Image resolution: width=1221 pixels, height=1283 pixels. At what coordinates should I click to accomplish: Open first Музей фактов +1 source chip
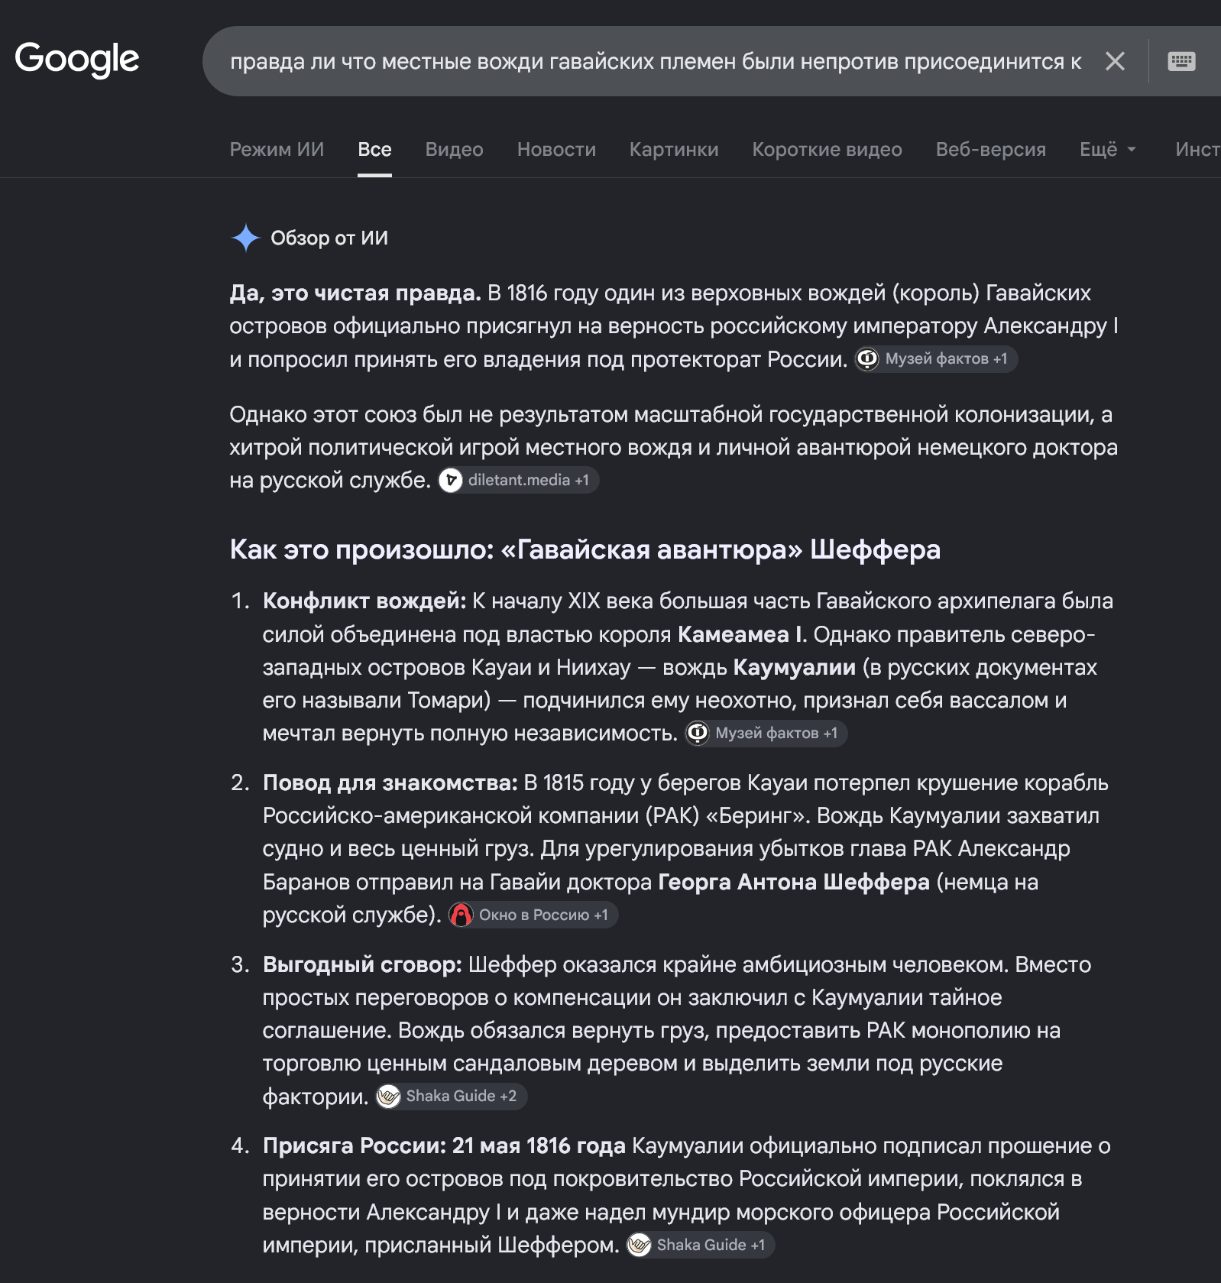coord(936,358)
